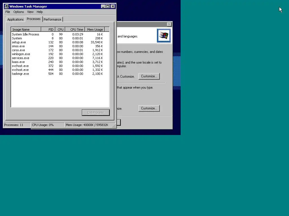The height and width of the screenshot is (216, 289).
Task: Sort by CPU Time column header
Action: pyautogui.click(x=75, y=30)
